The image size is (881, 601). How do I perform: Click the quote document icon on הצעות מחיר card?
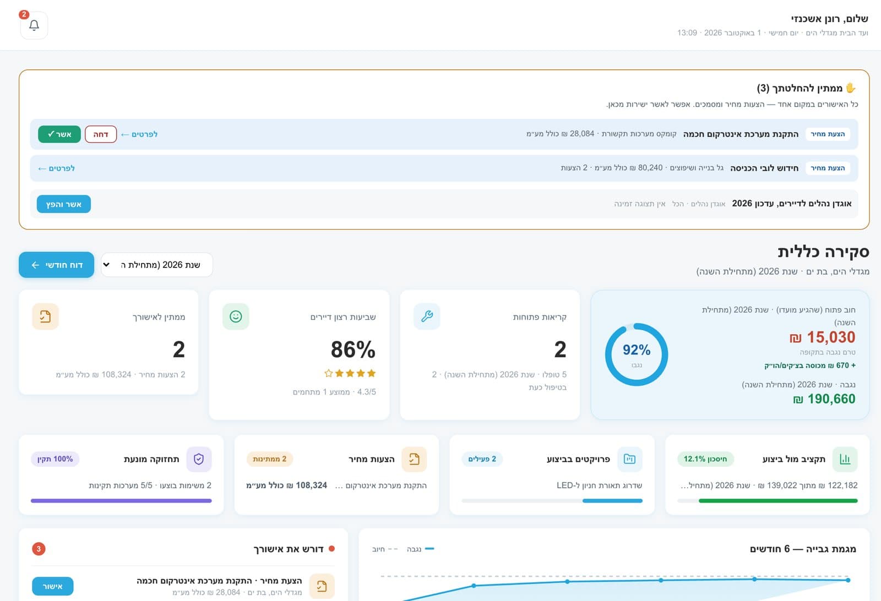[x=414, y=459]
